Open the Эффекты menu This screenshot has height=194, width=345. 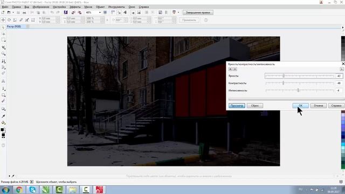pyautogui.click(x=75, y=7)
